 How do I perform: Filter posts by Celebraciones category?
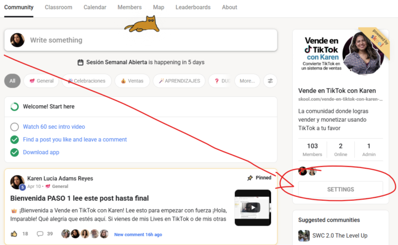pos(87,81)
